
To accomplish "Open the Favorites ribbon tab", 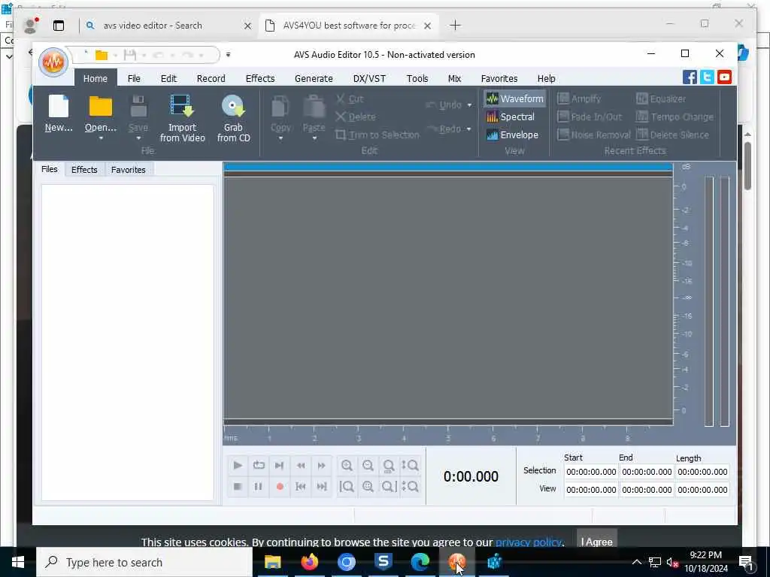I will [499, 78].
